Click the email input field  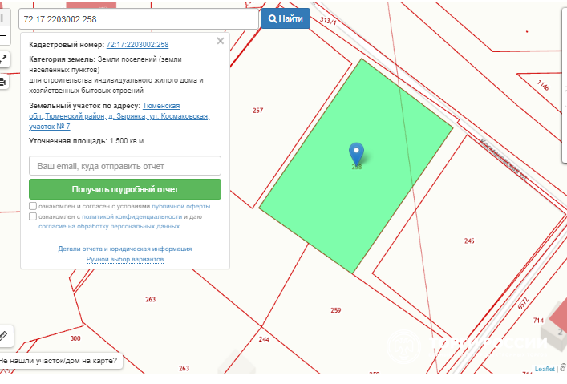click(124, 166)
